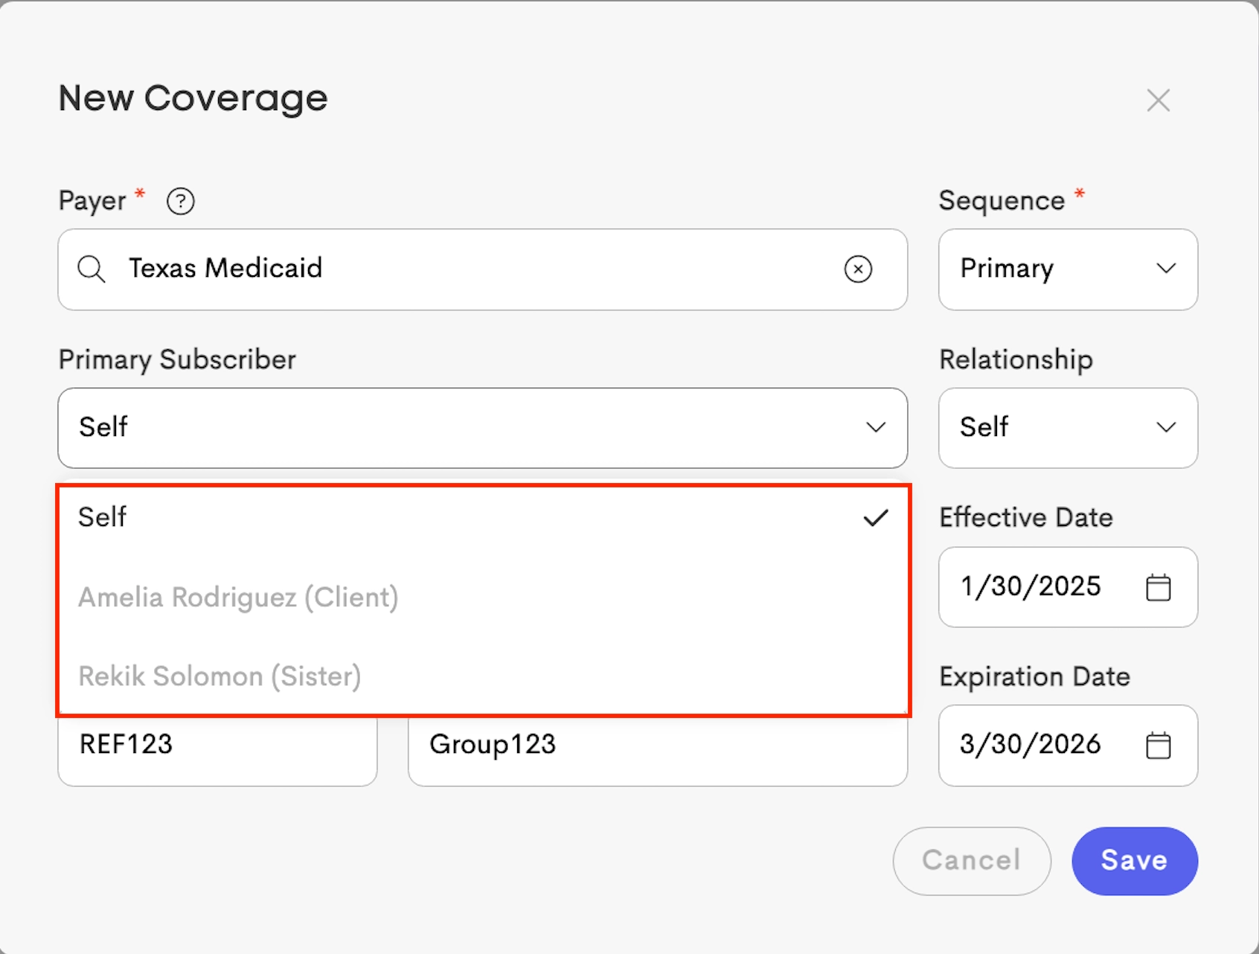The width and height of the screenshot is (1259, 954).
Task: Click the Save button
Action: pyautogui.click(x=1134, y=860)
